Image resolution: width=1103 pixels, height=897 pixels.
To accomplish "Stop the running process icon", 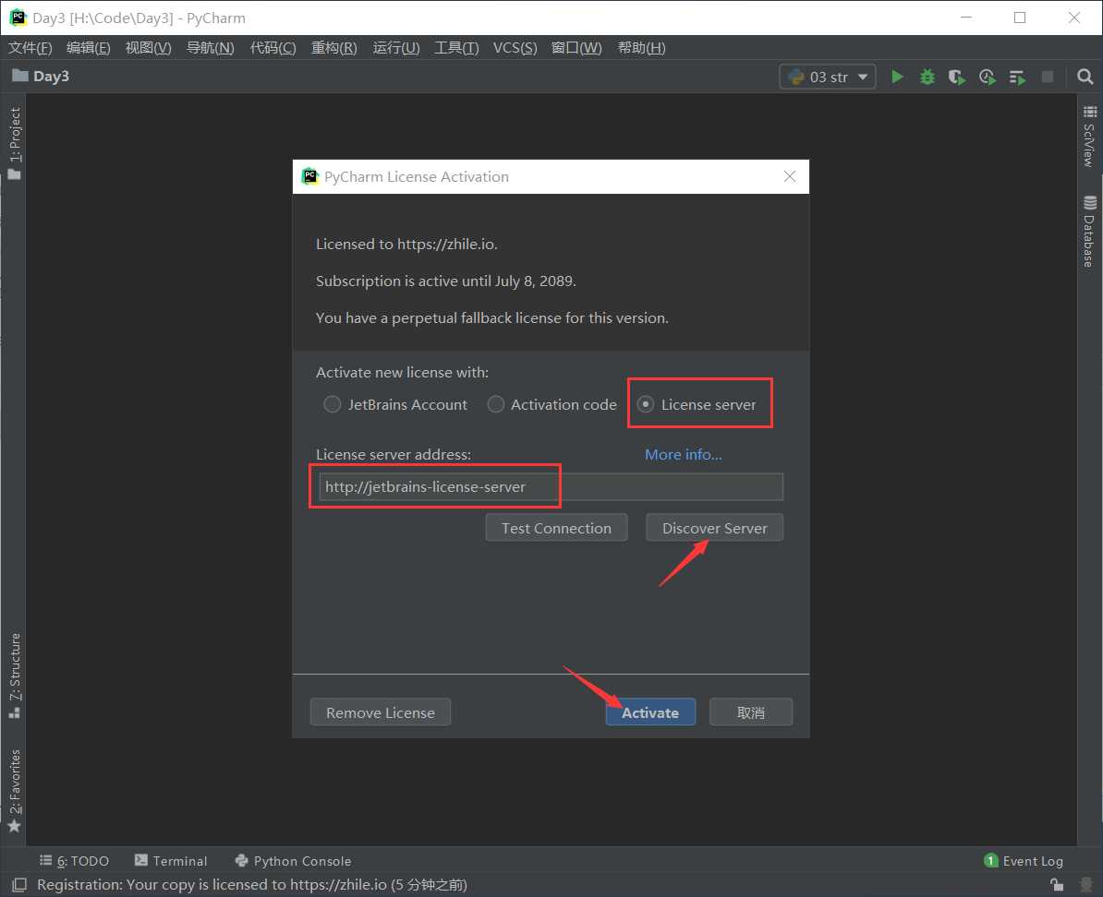I will coord(1048,77).
